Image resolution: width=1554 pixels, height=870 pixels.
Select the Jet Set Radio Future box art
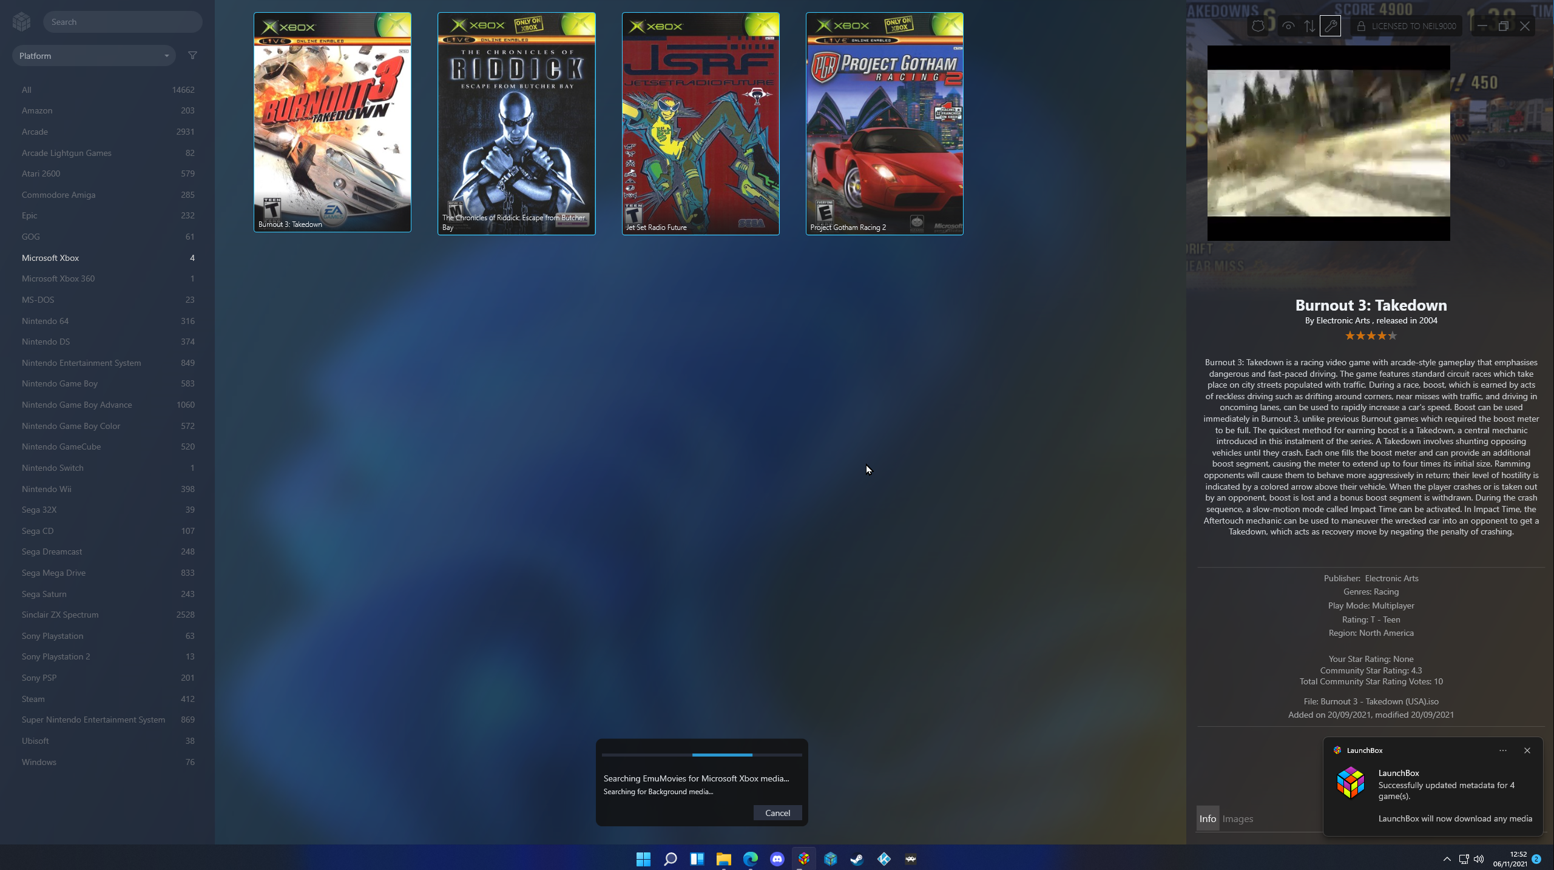(x=701, y=124)
